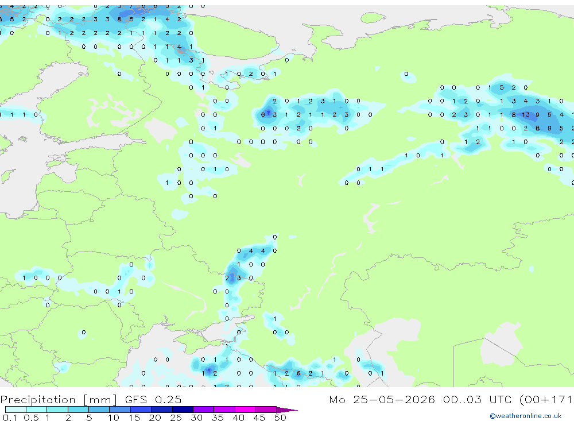Click legend scale label '35'
The image size is (574, 421).
point(218,418)
